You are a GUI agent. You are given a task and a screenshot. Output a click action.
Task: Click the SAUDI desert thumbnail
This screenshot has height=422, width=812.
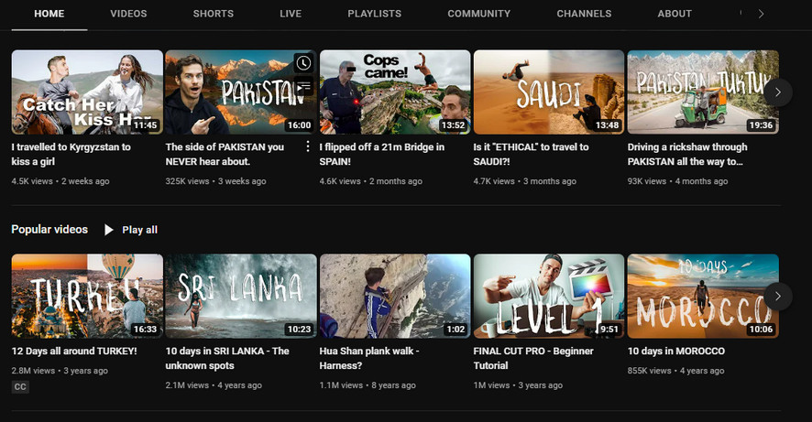click(549, 92)
